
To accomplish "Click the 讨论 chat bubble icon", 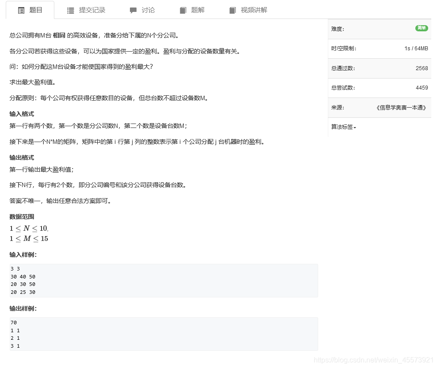I will (x=133, y=10).
